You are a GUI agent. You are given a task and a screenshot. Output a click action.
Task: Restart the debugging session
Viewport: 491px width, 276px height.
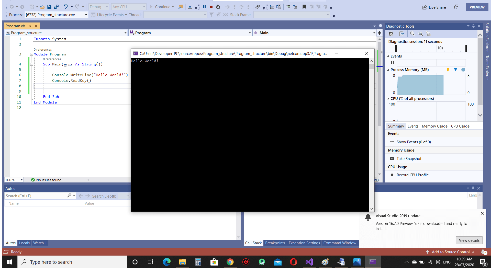click(x=218, y=7)
